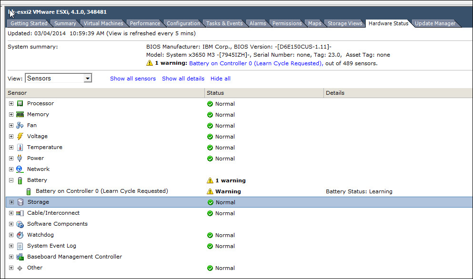
Task: Open the Alarms tab
Action: tap(258, 23)
